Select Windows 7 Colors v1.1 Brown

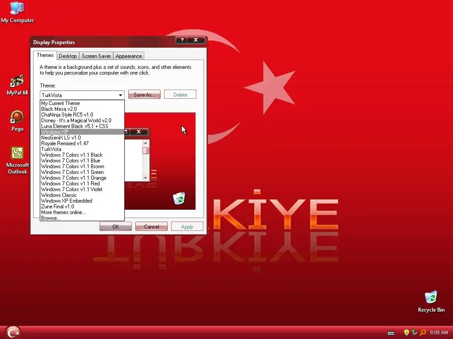click(x=82, y=166)
